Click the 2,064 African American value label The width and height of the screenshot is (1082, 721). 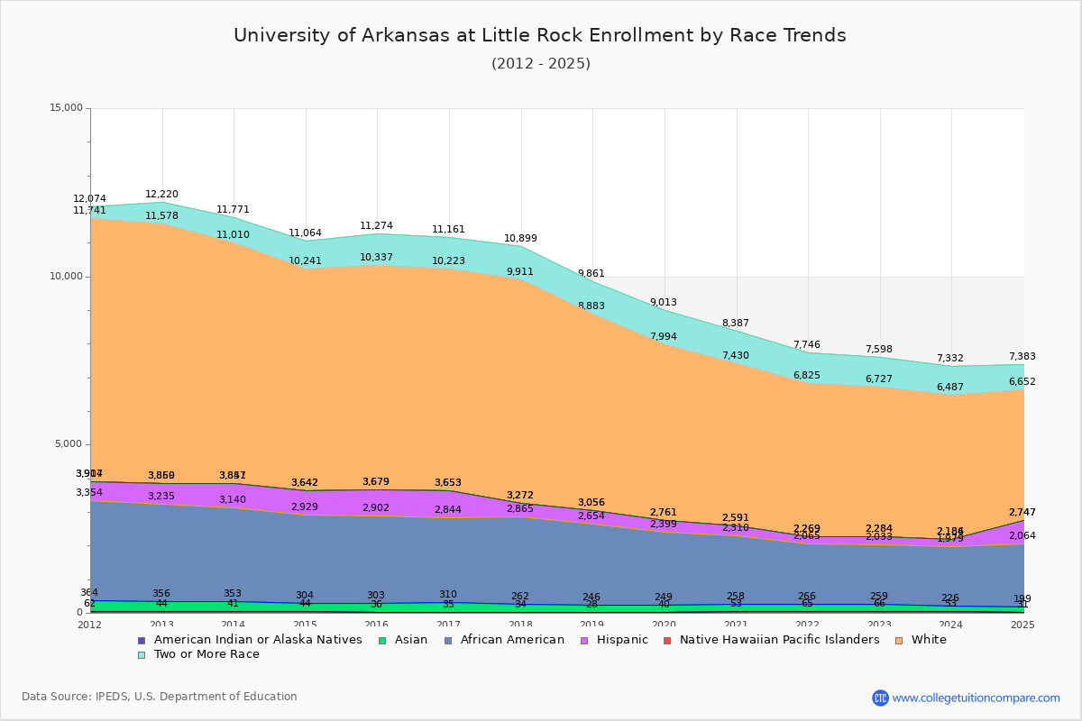click(x=1022, y=536)
